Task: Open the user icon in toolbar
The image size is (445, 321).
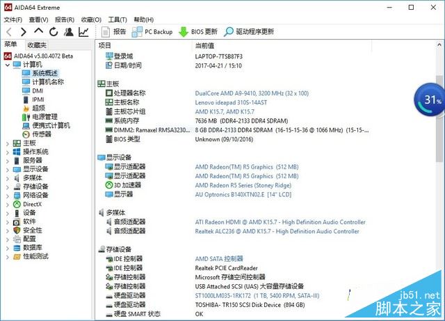Action: point(68,32)
